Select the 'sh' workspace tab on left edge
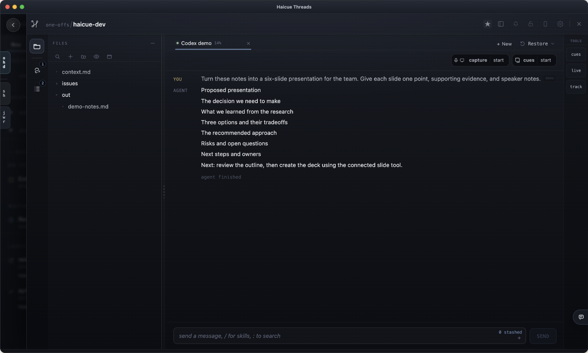 [x=5, y=93]
